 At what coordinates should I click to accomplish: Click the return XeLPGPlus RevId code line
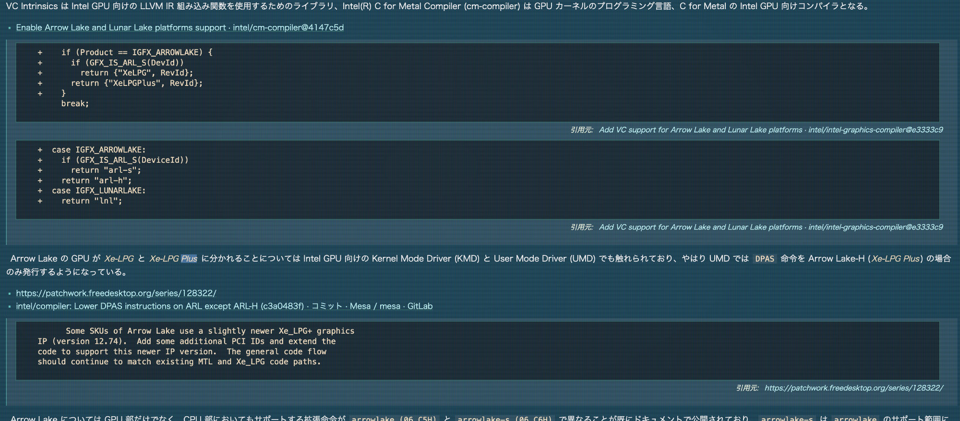tap(137, 83)
